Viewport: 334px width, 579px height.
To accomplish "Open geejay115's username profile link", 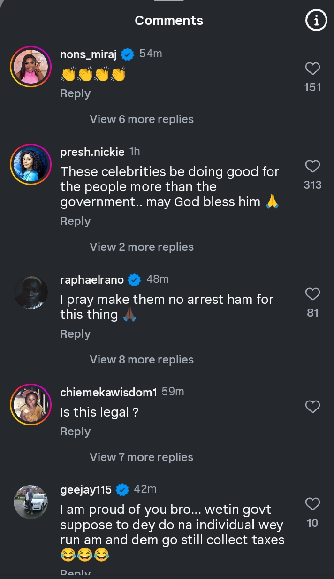I will point(86,490).
